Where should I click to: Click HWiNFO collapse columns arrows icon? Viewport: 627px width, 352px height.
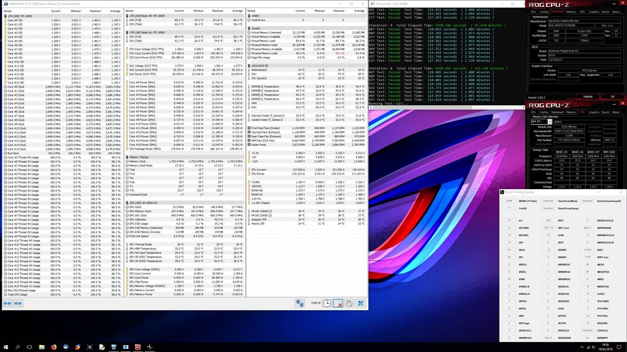pyautogui.click(x=18, y=304)
